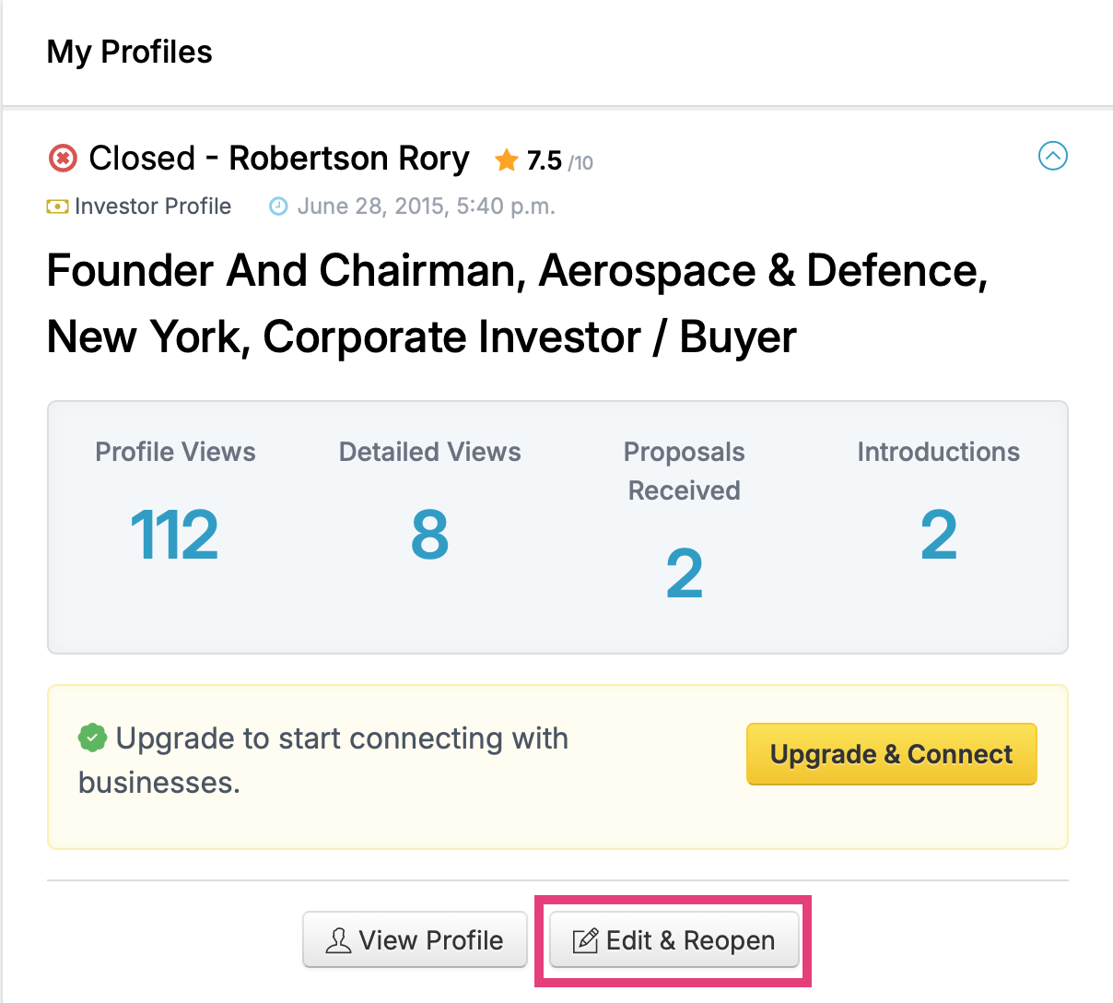Open the Closed - Robertson Rory title
The image size is (1113, 1003).
tap(279, 159)
